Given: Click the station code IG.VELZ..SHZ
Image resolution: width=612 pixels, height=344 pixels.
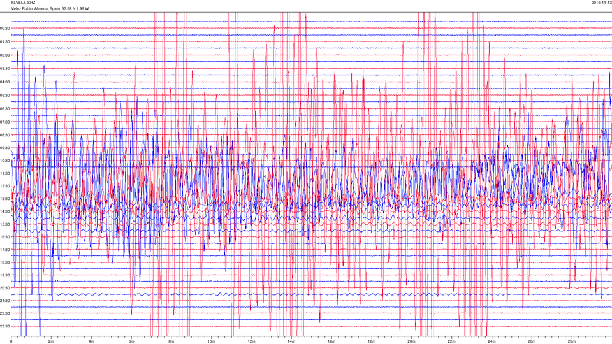Looking at the screenshot, I should pos(23,3).
